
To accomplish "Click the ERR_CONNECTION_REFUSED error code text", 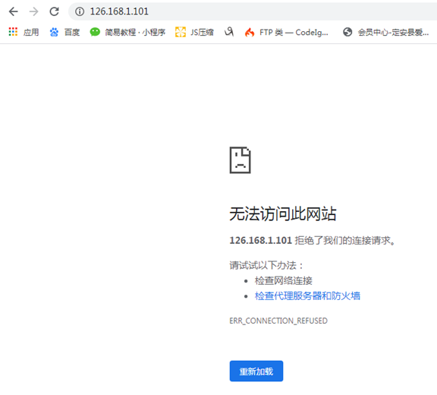I will pos(278,321).
